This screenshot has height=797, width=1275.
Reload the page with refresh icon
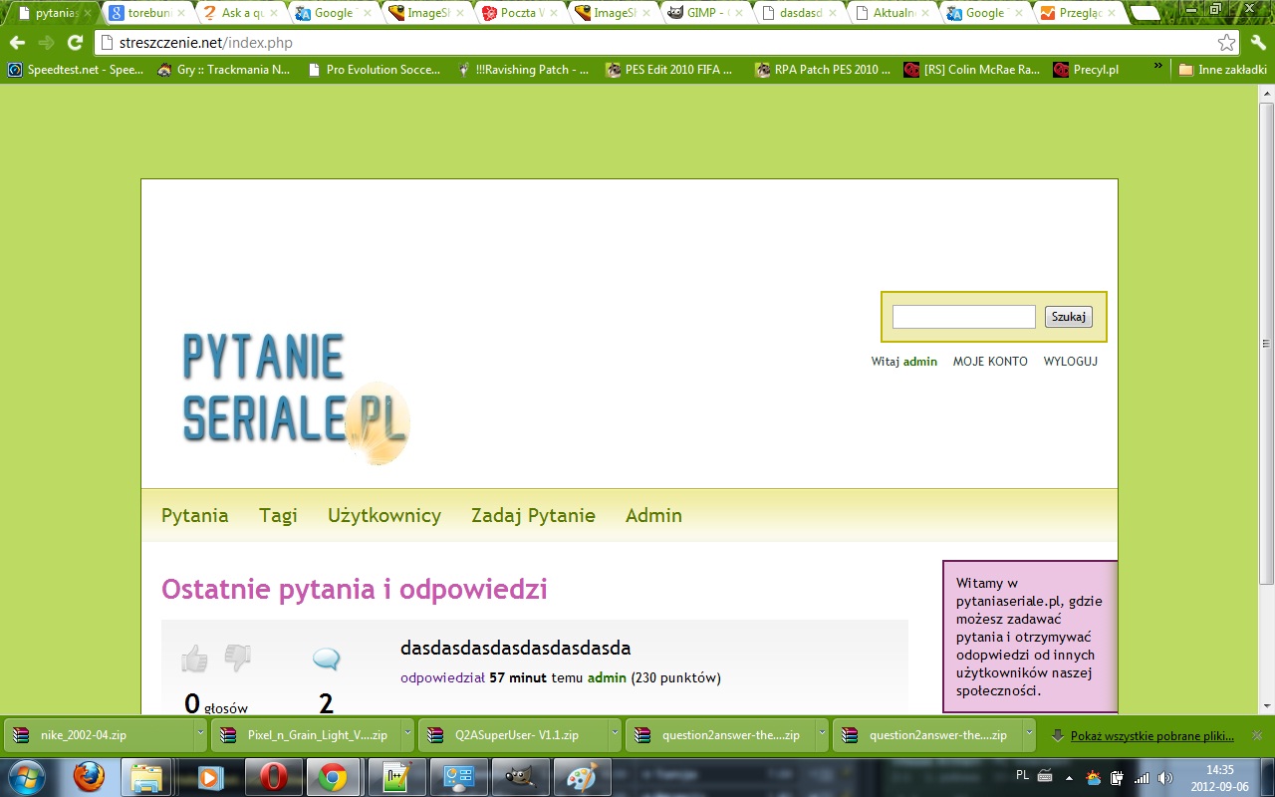(75, 43)
